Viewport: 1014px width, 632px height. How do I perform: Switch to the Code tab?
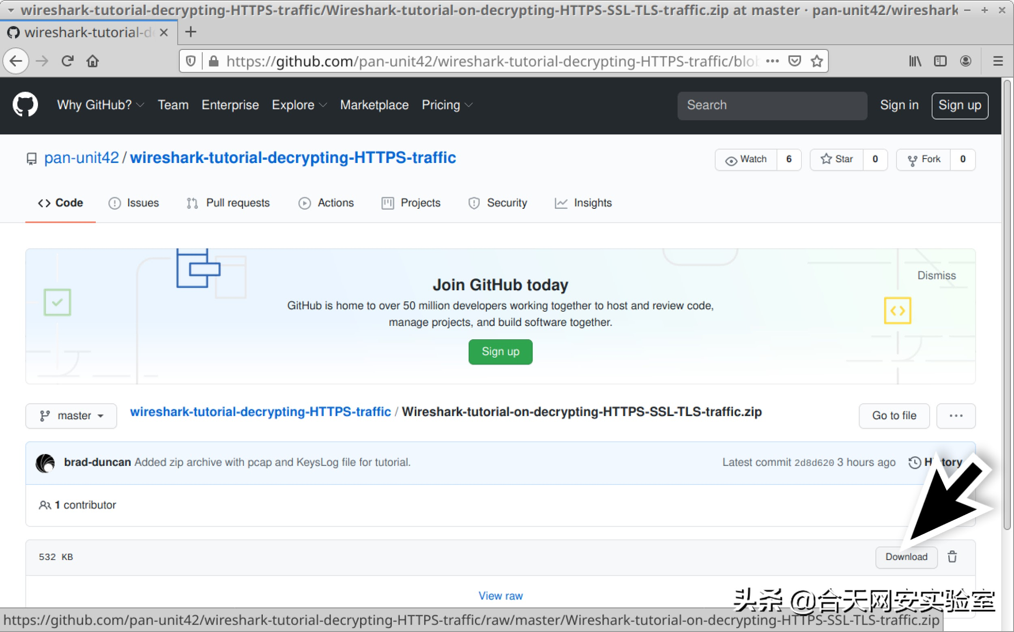pos(60,203)
